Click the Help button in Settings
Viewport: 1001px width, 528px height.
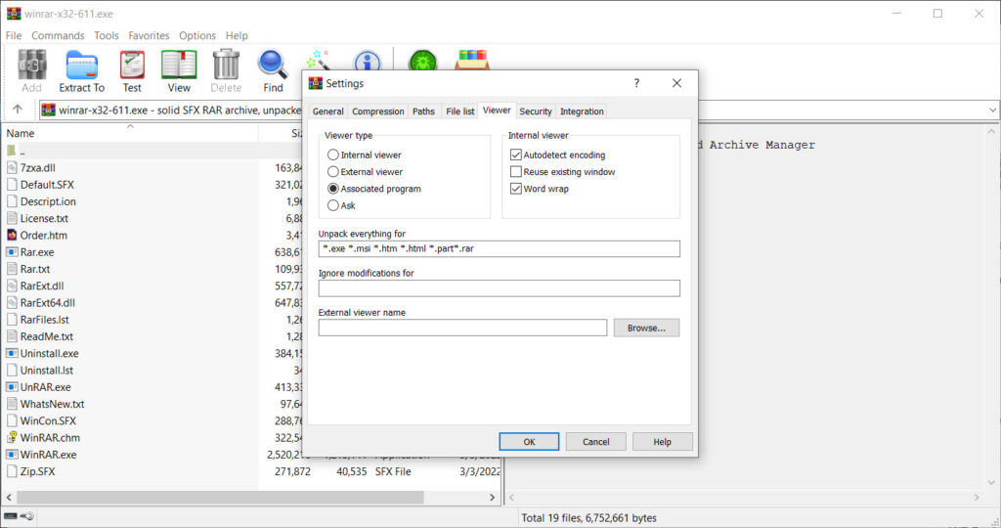662,442
